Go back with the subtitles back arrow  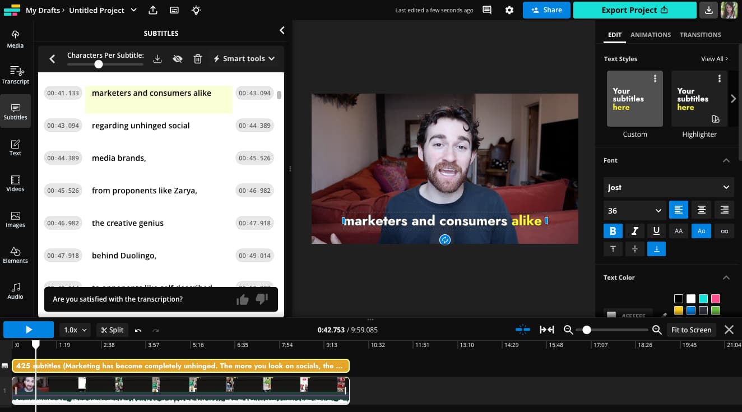52,58
